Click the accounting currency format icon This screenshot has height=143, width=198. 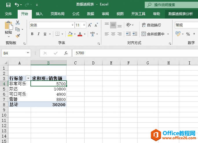[178, 34]
